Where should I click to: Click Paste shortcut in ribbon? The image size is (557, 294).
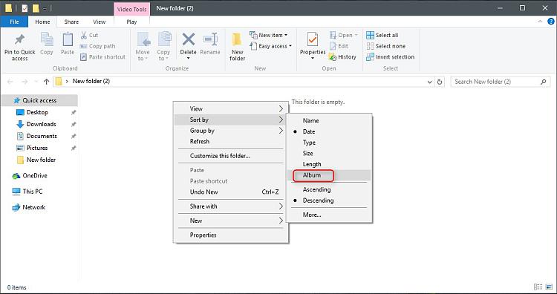point(102,57)
